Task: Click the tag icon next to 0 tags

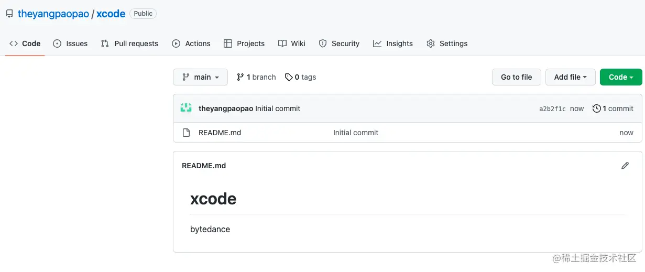Action: pos(289,77)
